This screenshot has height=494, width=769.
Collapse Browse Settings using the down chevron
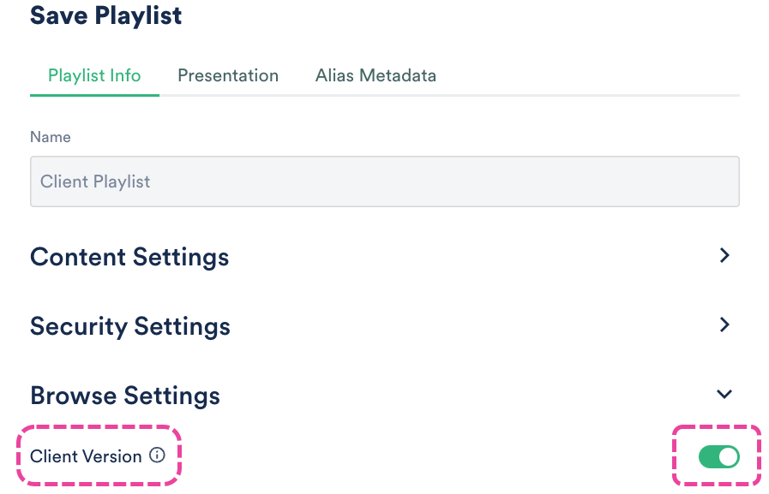(724, 394)
